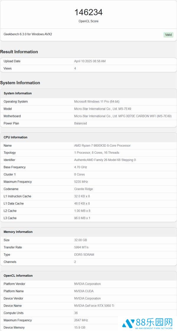
Task: Click the Compute Units row label
Action: click(14, 313)
